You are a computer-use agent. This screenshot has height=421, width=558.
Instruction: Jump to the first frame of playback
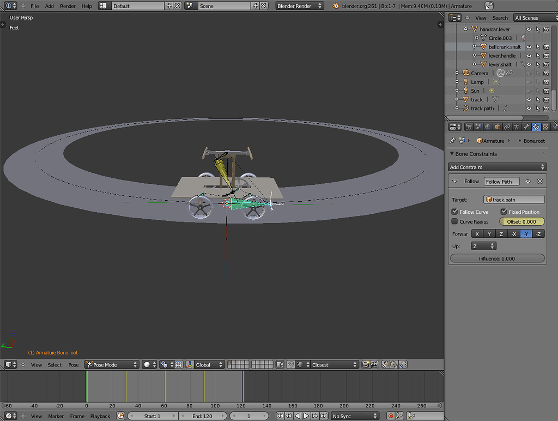(280, 416)
